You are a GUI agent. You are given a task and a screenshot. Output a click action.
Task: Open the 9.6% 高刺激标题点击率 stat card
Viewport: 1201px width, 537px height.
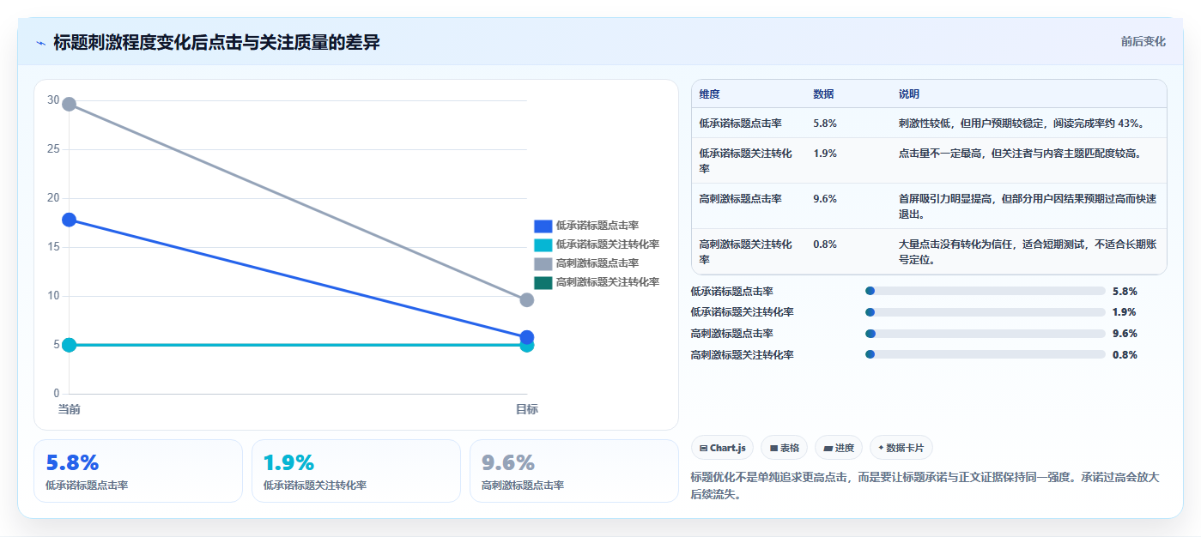click(574, 471)
